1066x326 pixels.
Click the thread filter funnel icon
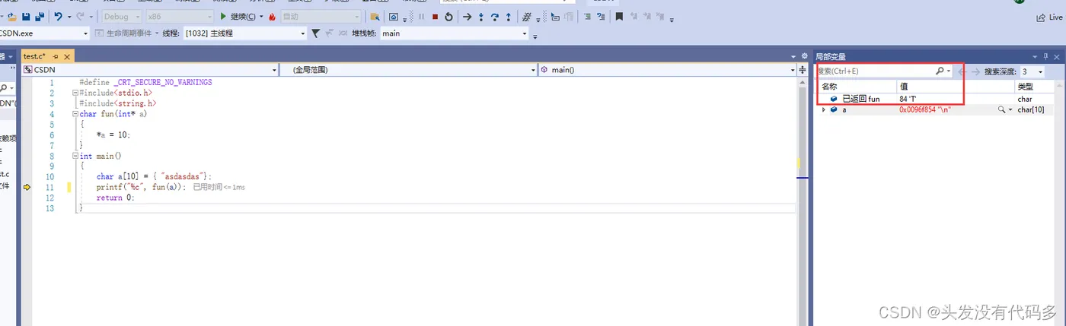[x=316, y=33]
